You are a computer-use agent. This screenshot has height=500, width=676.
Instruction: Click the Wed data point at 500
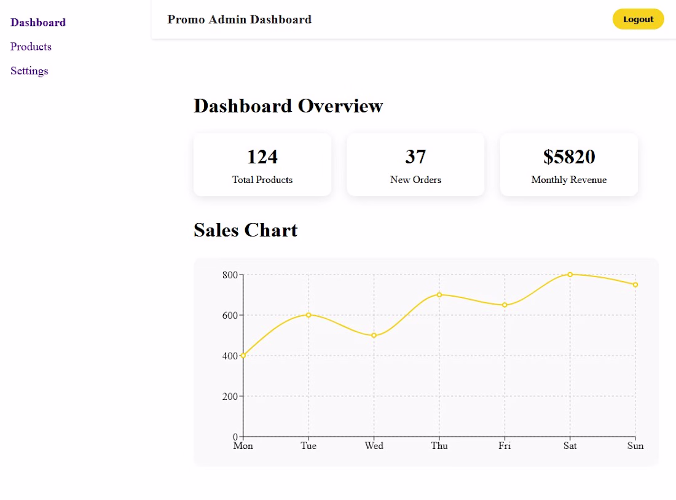374,335
